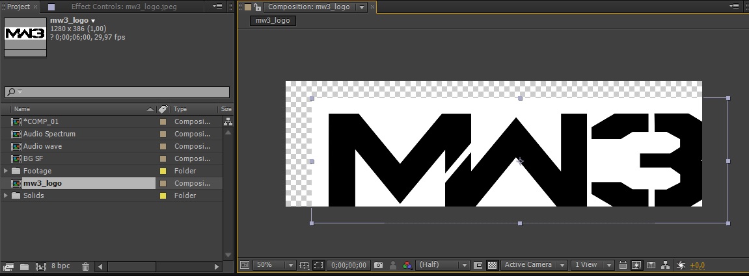Click the mw3_logo tan label swatch

[x=163, y=184]
